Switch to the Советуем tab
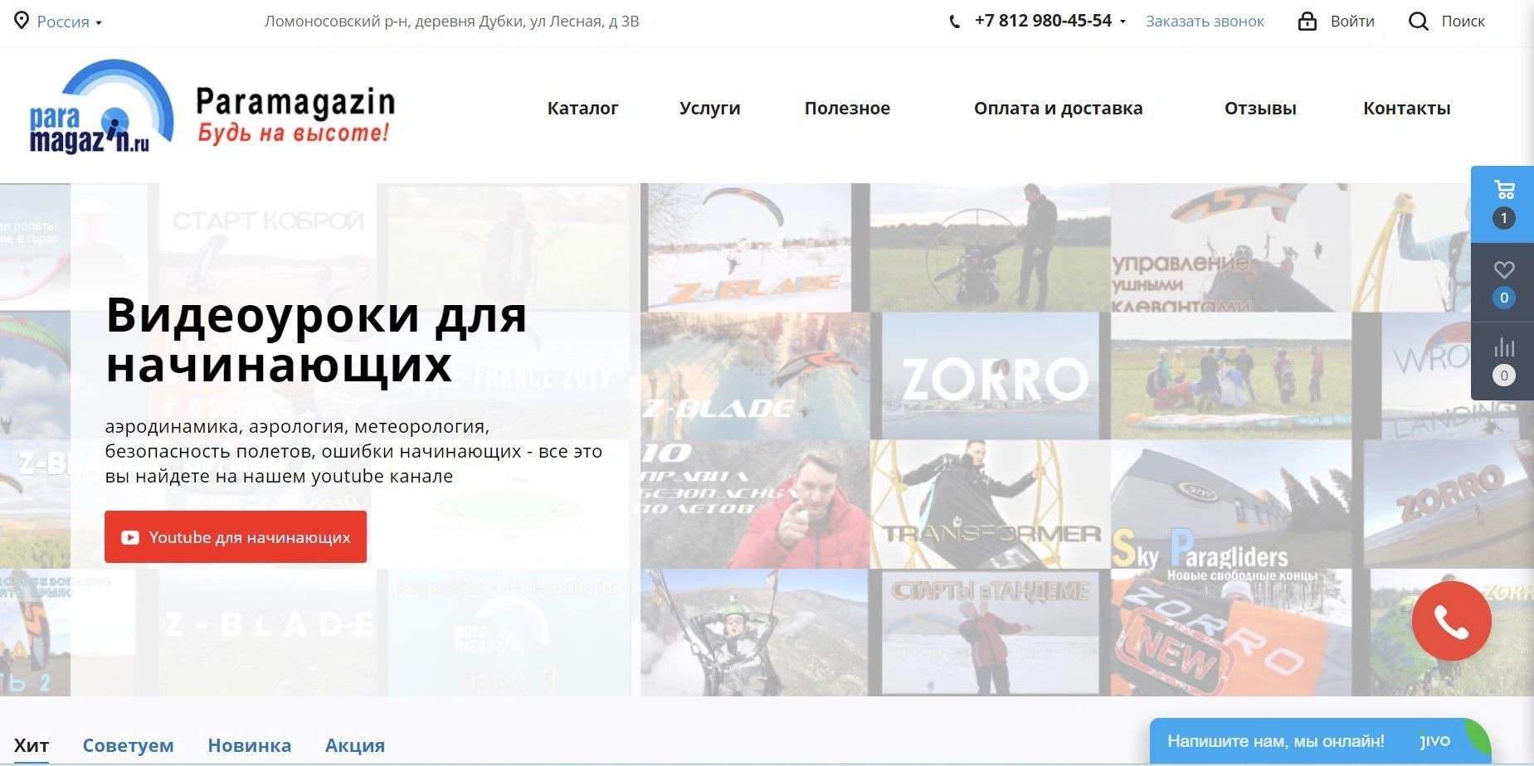This screenshot has width=1534, height=766. point(128,745)
